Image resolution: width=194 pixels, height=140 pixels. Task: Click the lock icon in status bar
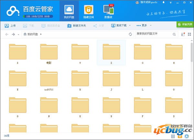(187, 136)
